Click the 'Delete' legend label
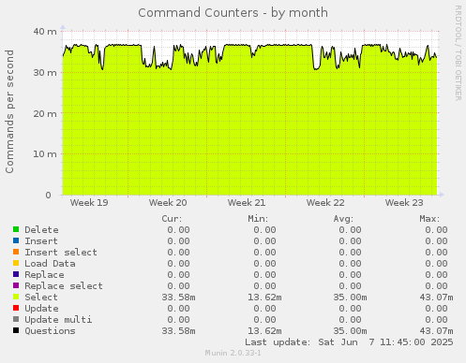The width and height of the screenshot is (466, 363). (x=41, y=230)
